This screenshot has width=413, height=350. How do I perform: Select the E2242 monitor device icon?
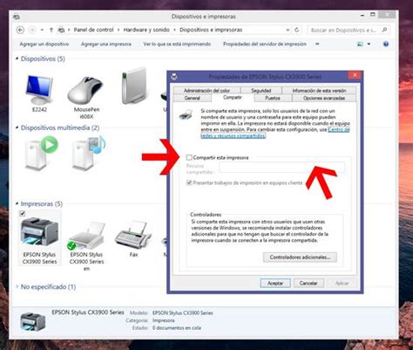coord(39,90)
